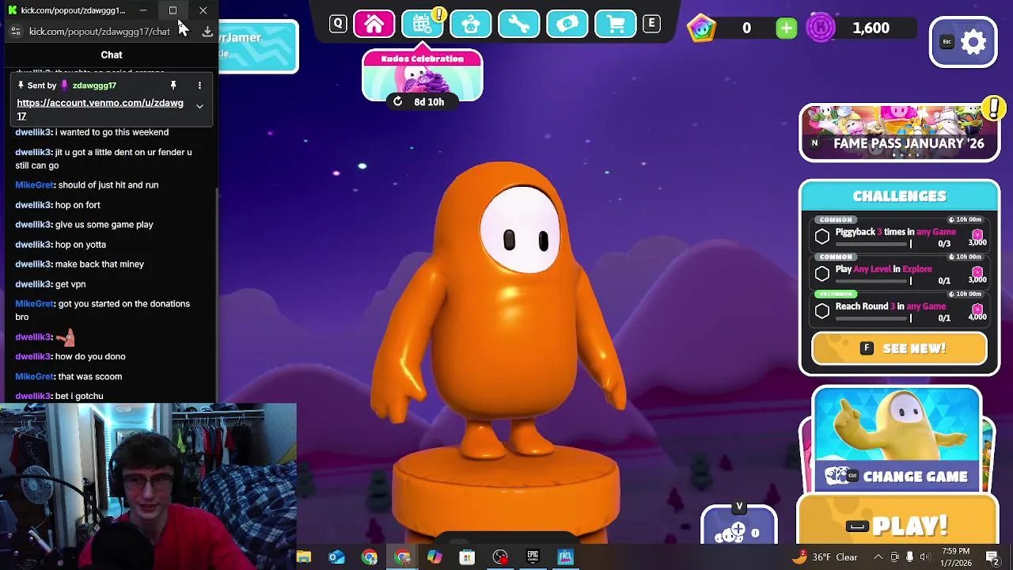
Task: Open pinned message three-dot menu
Action: pyautogui.click(x=199, y=85)
